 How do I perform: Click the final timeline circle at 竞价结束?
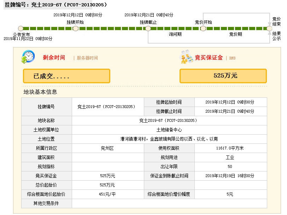pyautogui.click(x=269, y=28)
